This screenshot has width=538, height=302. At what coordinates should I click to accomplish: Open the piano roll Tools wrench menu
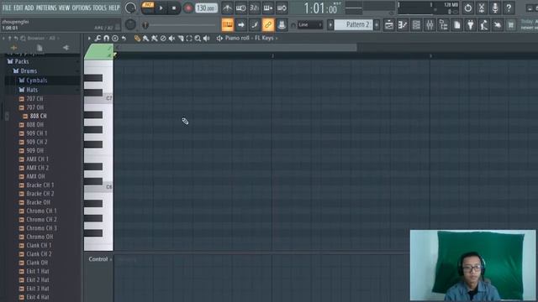(98, 39)
